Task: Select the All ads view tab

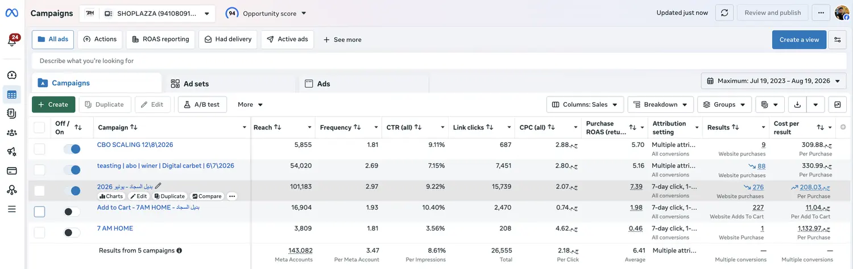Action: point(53,40)
